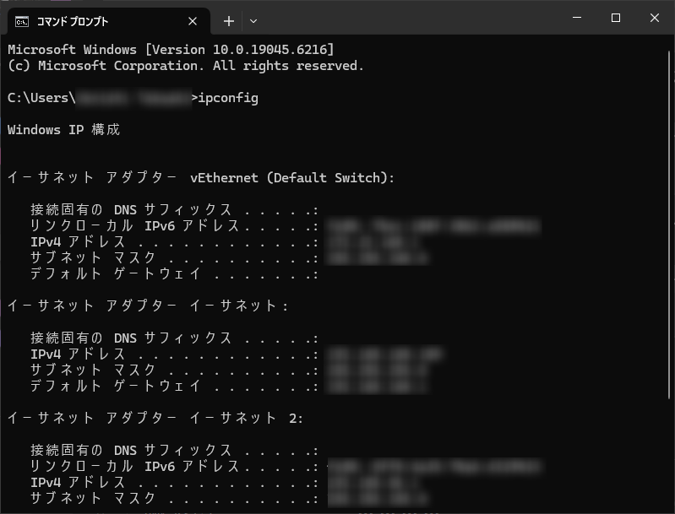Click the cmd icon in the tab
Image resolution: width=675 pixels, height=514 pixels.
22,21
